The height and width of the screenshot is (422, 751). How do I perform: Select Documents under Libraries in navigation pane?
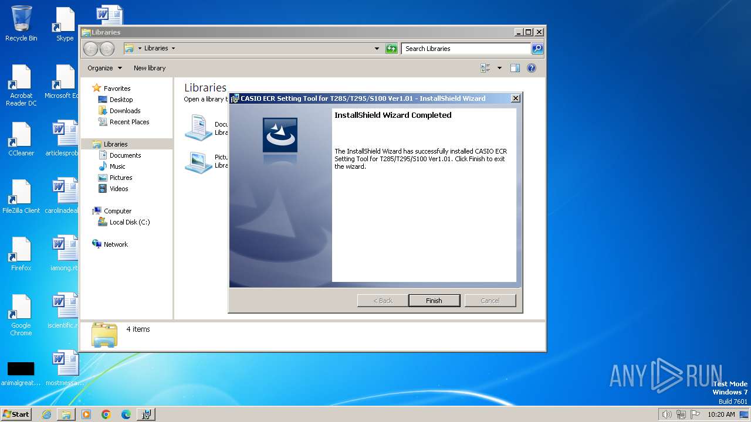pos(125,155)
